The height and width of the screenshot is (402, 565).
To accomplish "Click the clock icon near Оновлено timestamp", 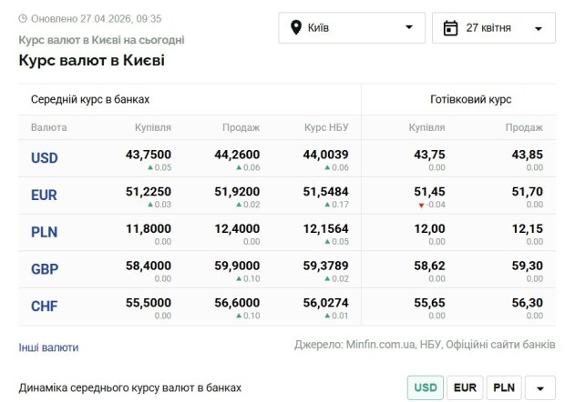I will 23,18.
